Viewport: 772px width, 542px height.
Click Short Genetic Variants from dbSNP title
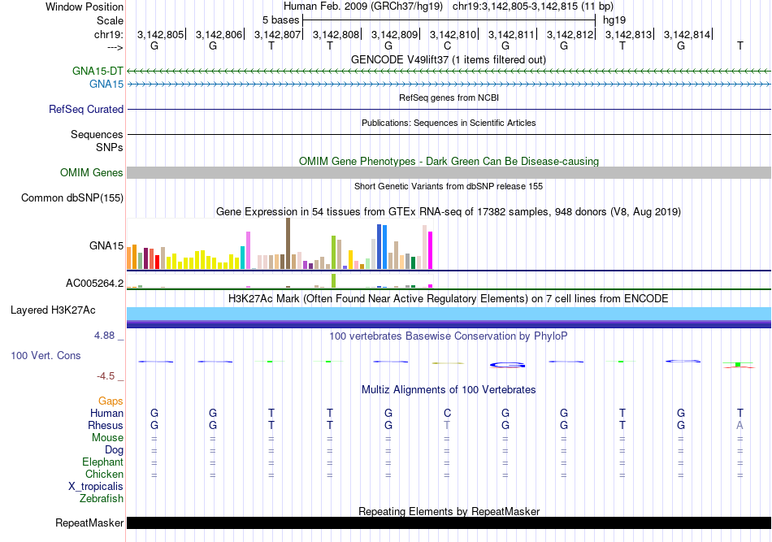[x=449, y=186]
